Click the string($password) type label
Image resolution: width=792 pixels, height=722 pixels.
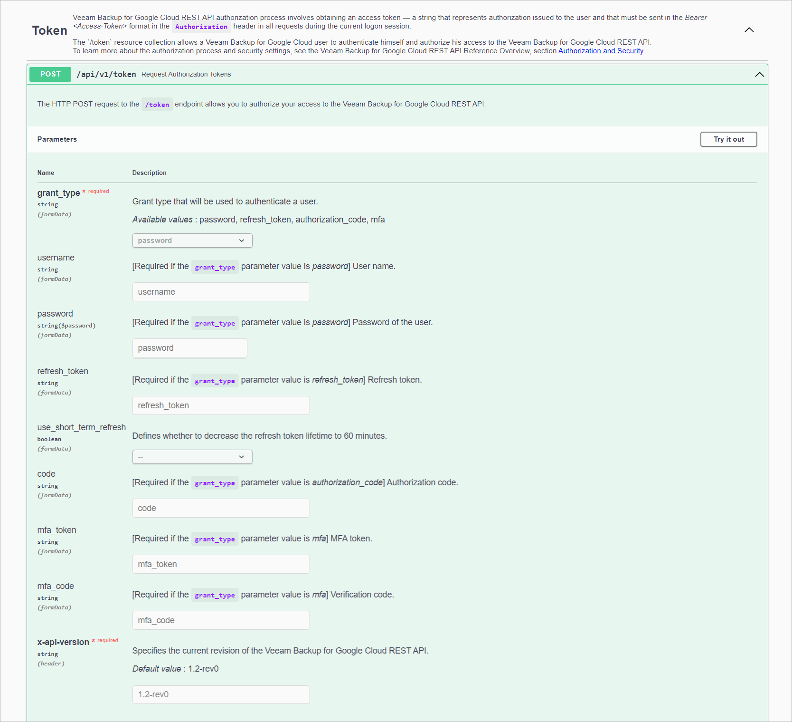point(66,326)
